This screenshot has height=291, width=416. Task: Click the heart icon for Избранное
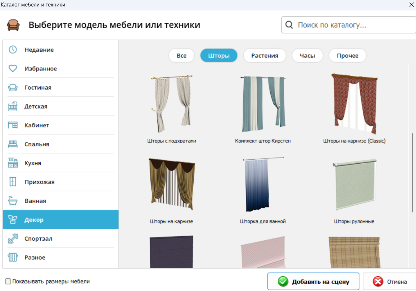(13, 68)
